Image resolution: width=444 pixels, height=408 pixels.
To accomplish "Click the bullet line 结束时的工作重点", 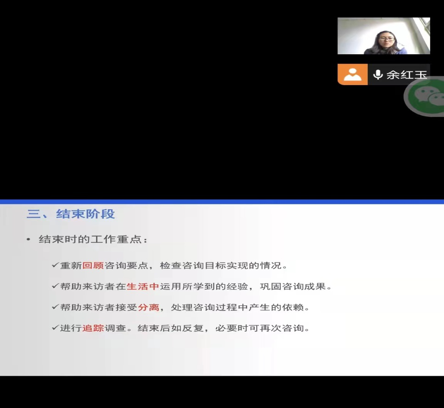I will click(93, 240).
